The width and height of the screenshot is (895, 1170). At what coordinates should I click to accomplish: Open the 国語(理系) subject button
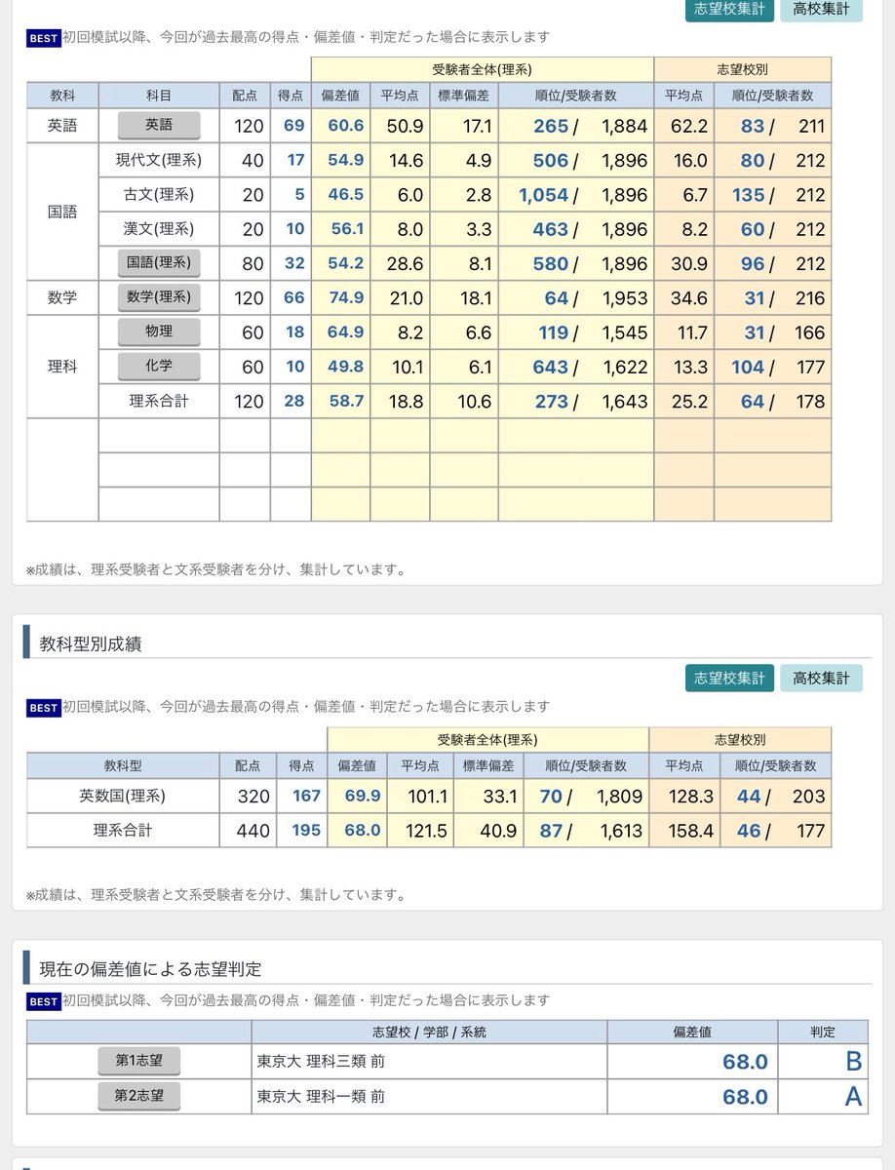(x=159, y=263)
